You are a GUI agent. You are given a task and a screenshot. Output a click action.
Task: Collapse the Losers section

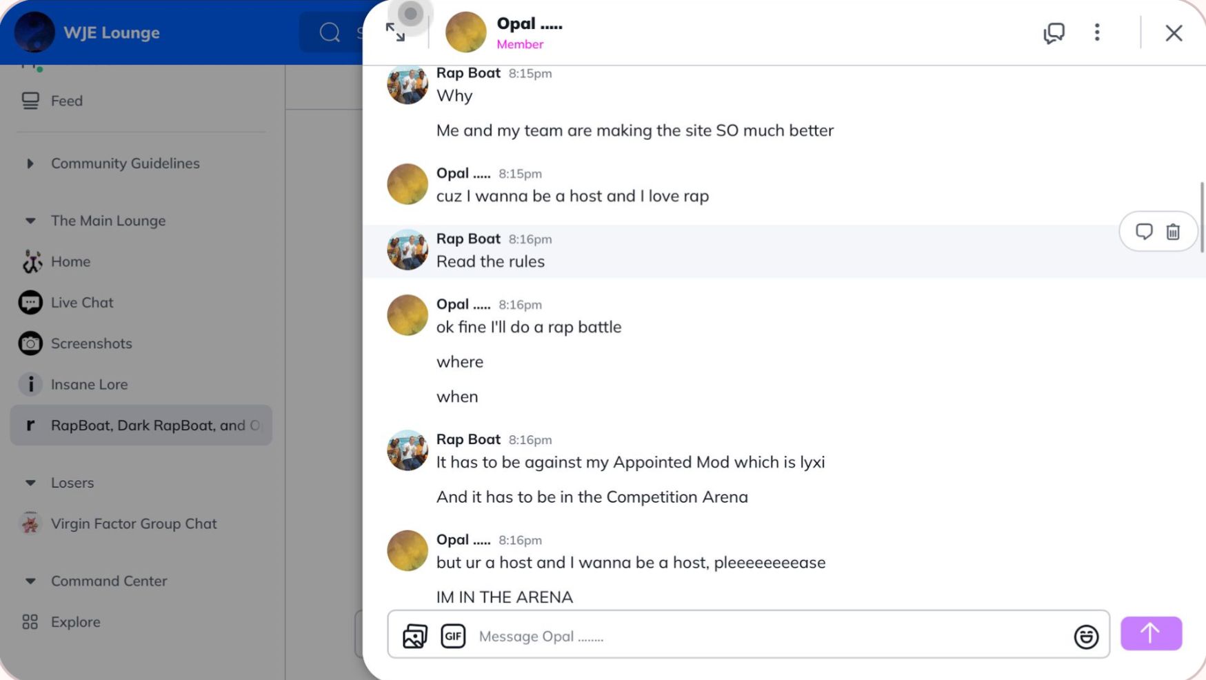[30, 483]
